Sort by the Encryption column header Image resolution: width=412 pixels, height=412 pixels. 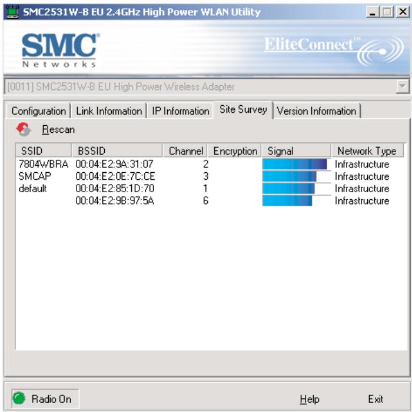tap(234, 150)
